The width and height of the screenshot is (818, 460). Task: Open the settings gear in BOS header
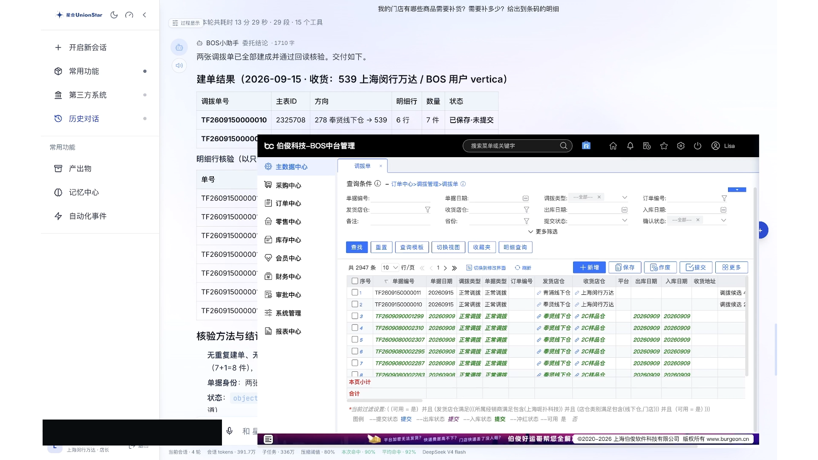pyautogui.click(x=681, y=146)
